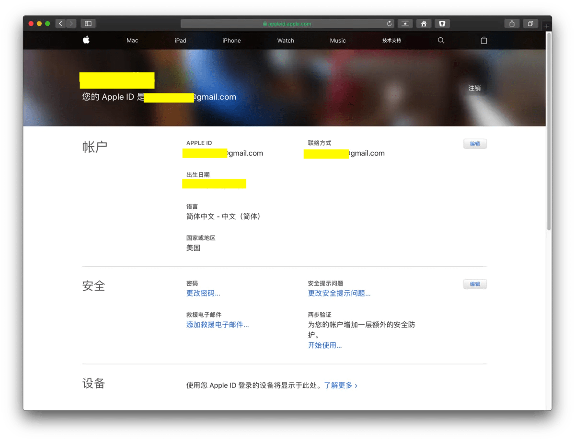Viewport: 575px width, 441px height.
Task: Open a new tab with plus button
Action: [547, 26]
